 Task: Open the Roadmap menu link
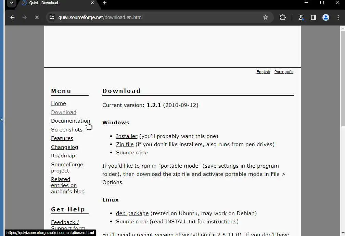click(63, 156)
